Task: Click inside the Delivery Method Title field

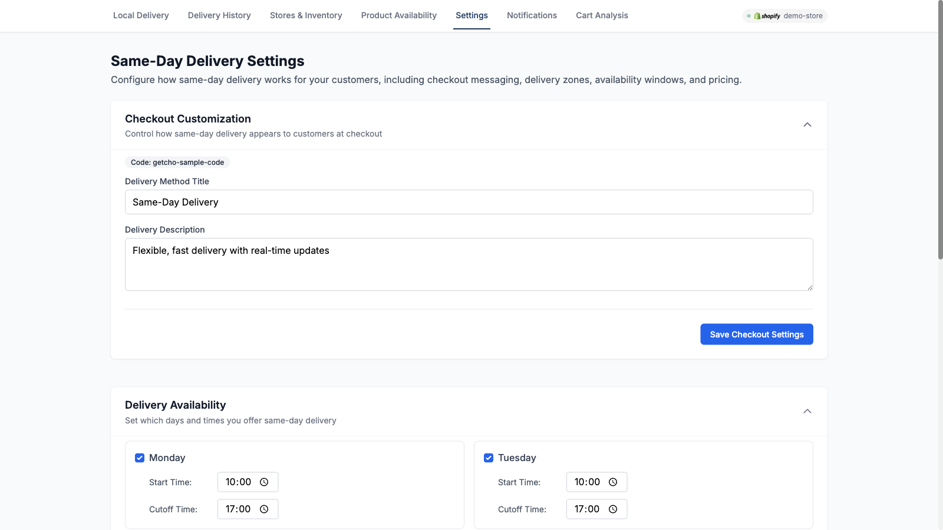Action: click(469, 202)
